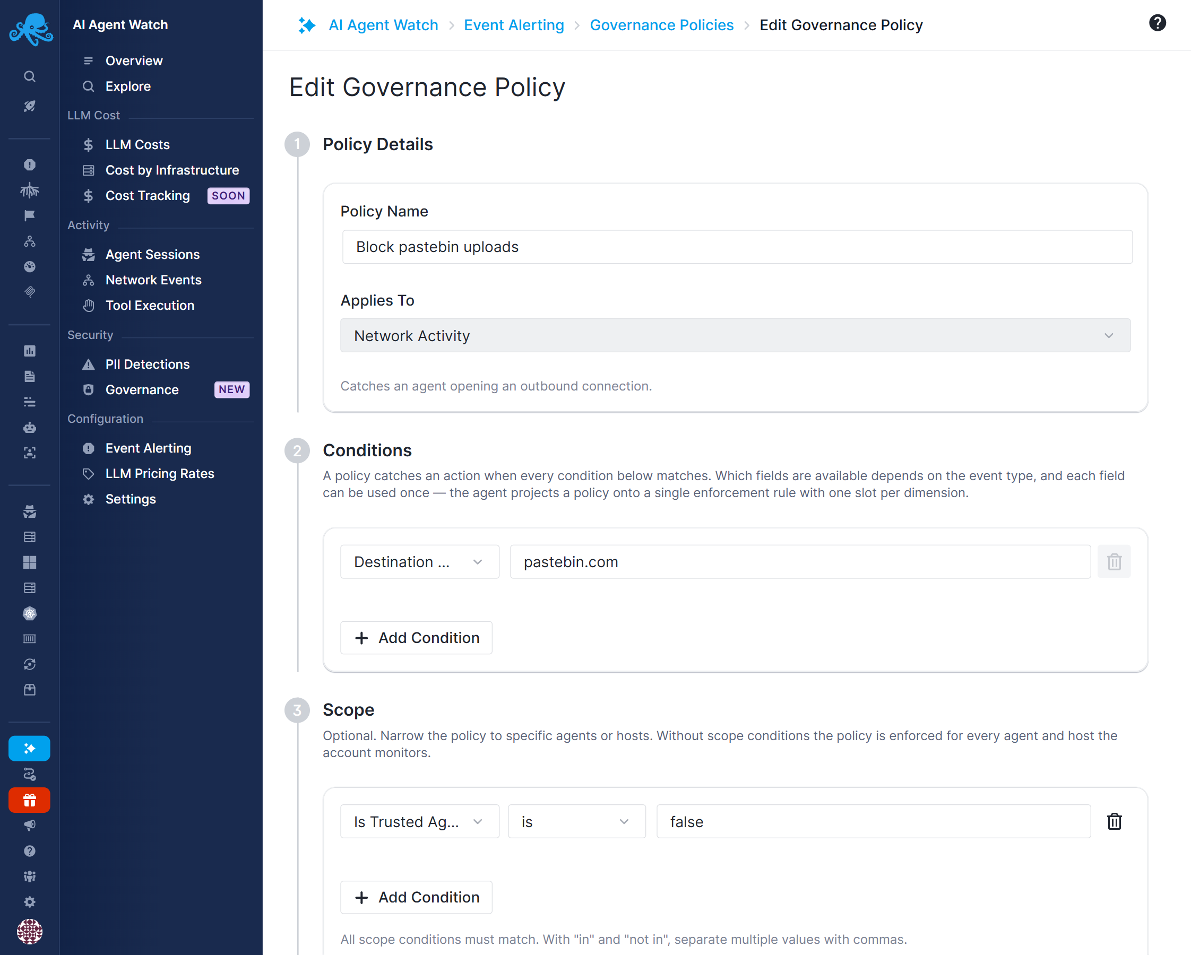Click the pastebin.com value field
1191x955 pixels.
tap(800, 562)
